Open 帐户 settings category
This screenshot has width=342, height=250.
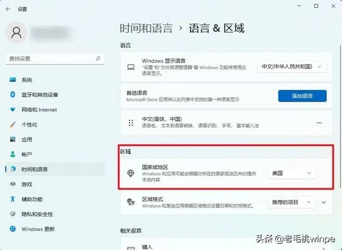tap(55, 155)
